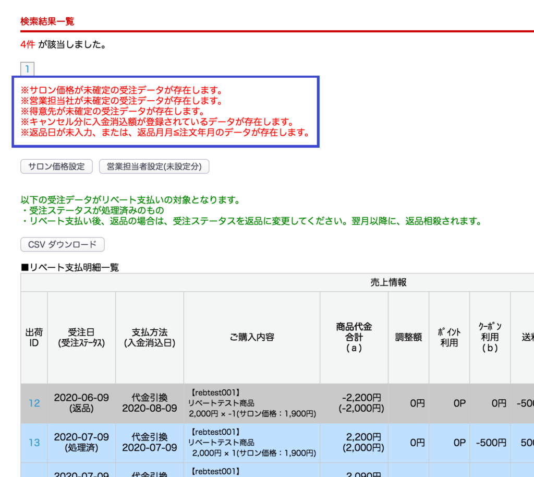
Task: Open shipment ID 13 link
Action: click(34, 443)
